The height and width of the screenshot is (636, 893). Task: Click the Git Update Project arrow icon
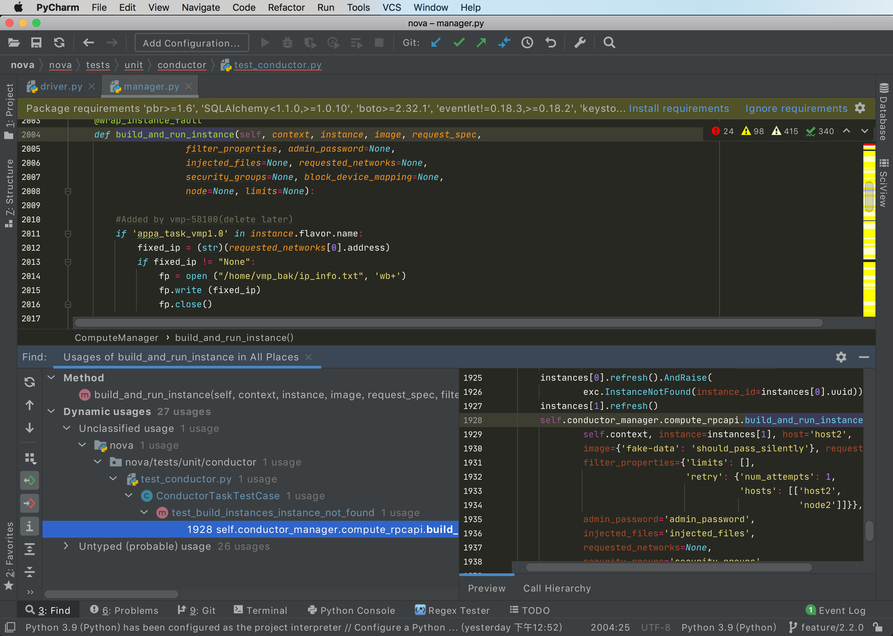[x=436, y=42]
